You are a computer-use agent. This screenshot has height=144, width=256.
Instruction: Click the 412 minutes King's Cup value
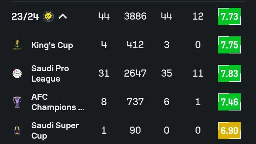(x=135, y=45)
